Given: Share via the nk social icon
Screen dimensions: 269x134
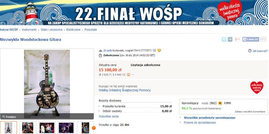Looking at the screenshot, I should [x=230, y=39].
